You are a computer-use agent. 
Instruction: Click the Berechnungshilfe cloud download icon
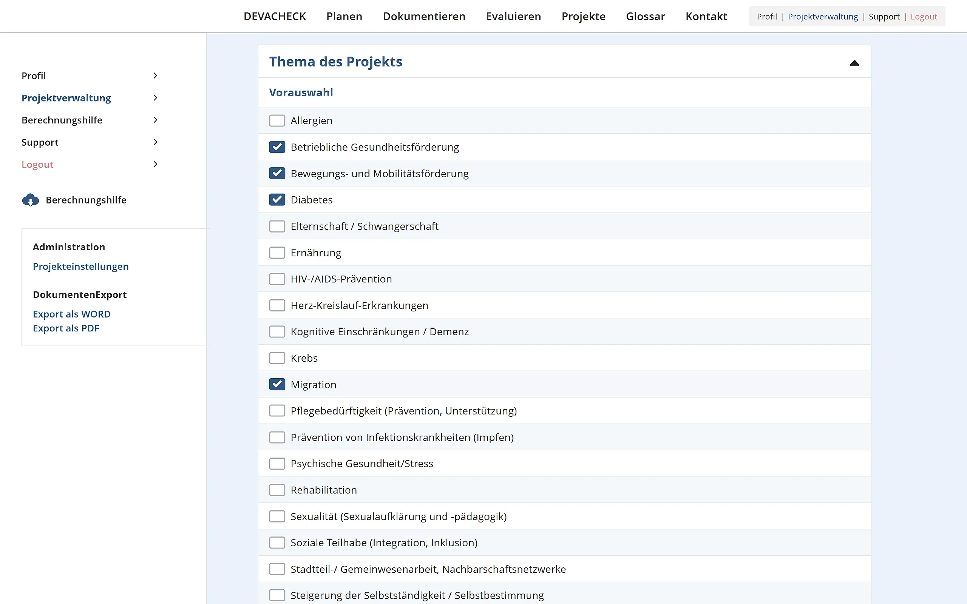point(30,200)
